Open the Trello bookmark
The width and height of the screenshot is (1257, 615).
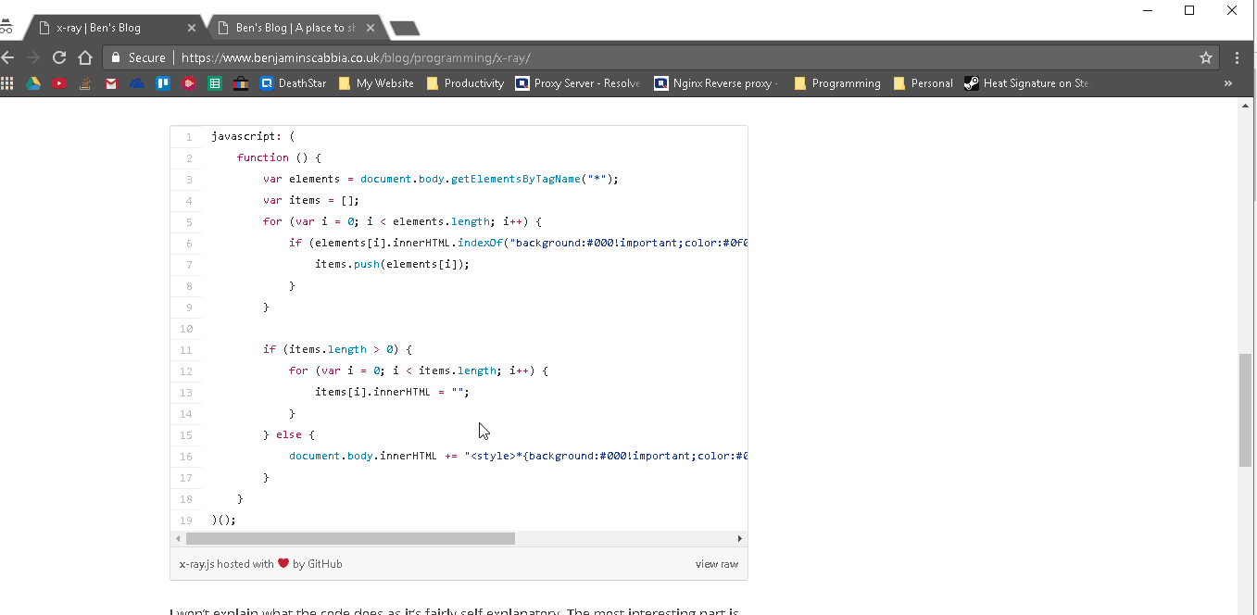[163, 83]
